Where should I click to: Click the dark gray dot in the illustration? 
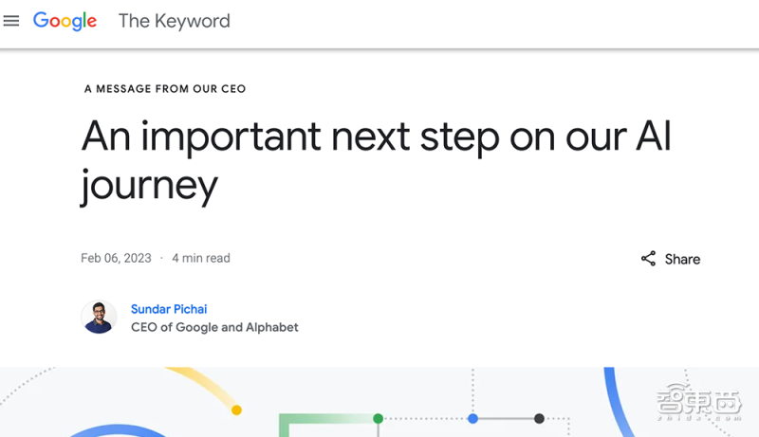(x=539, y=418)
